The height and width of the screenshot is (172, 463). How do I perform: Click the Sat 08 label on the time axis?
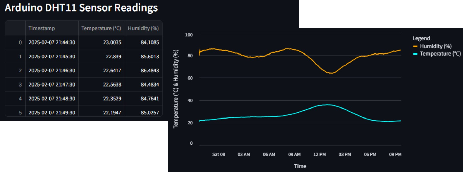[218, 154]
